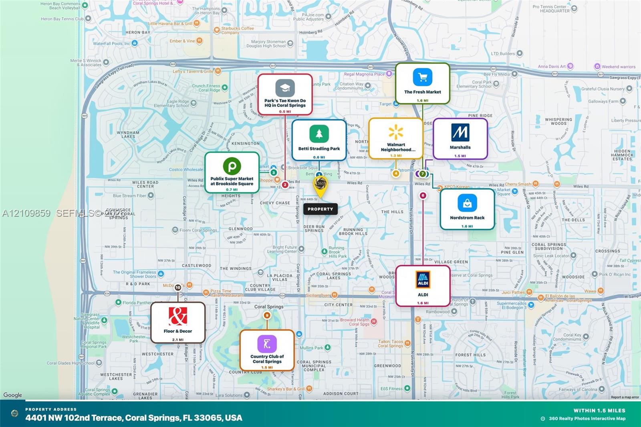Viewport: 641px width, 427px height.
Task: Click Broward Health Coral Spgs hospital pin
Action: pyautogui.click(x=374, y=321)
